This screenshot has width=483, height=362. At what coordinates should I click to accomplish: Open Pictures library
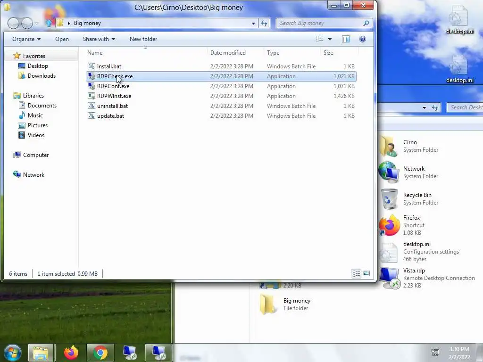[38, 125]
